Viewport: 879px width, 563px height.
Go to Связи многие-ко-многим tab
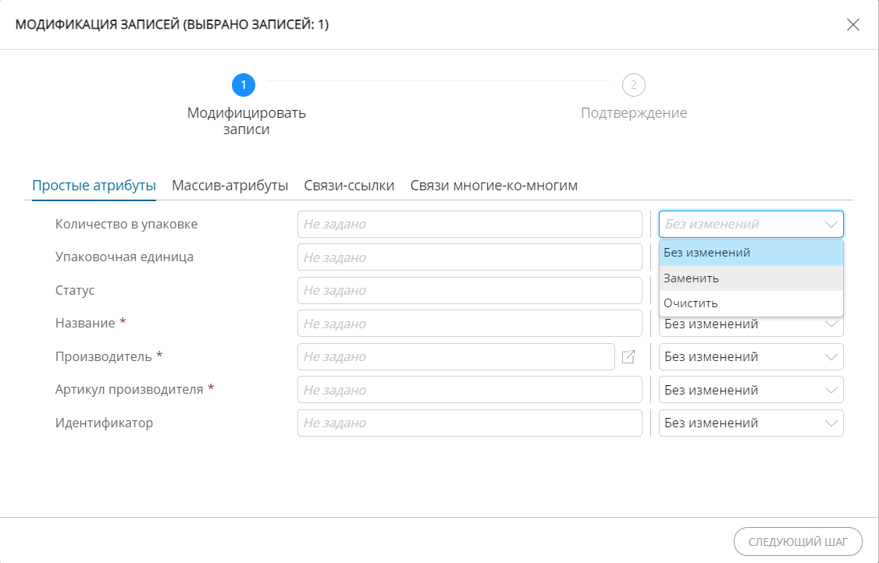click(493, 186)
